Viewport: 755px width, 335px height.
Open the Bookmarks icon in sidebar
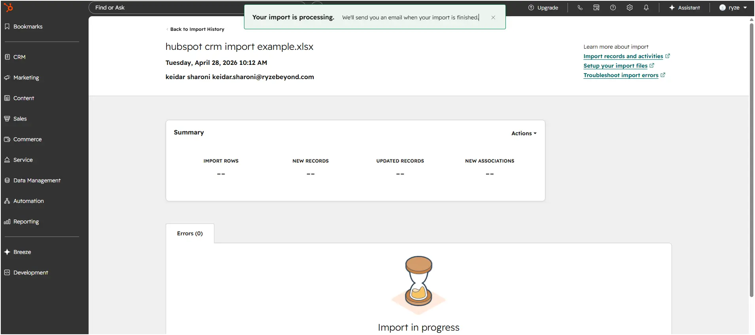[x=7, y=26]
